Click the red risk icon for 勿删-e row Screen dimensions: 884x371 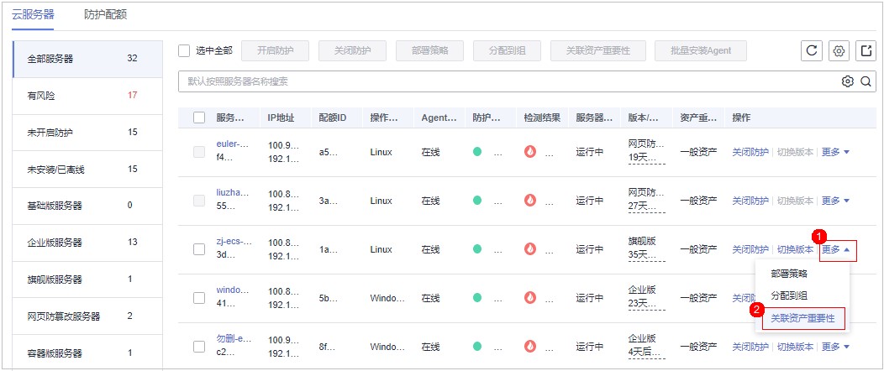pyautogui.click(x=530, y=346)
